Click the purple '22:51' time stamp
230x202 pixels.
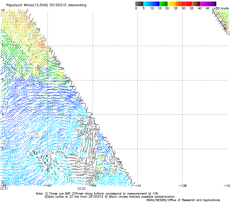(x=4, y=189)
